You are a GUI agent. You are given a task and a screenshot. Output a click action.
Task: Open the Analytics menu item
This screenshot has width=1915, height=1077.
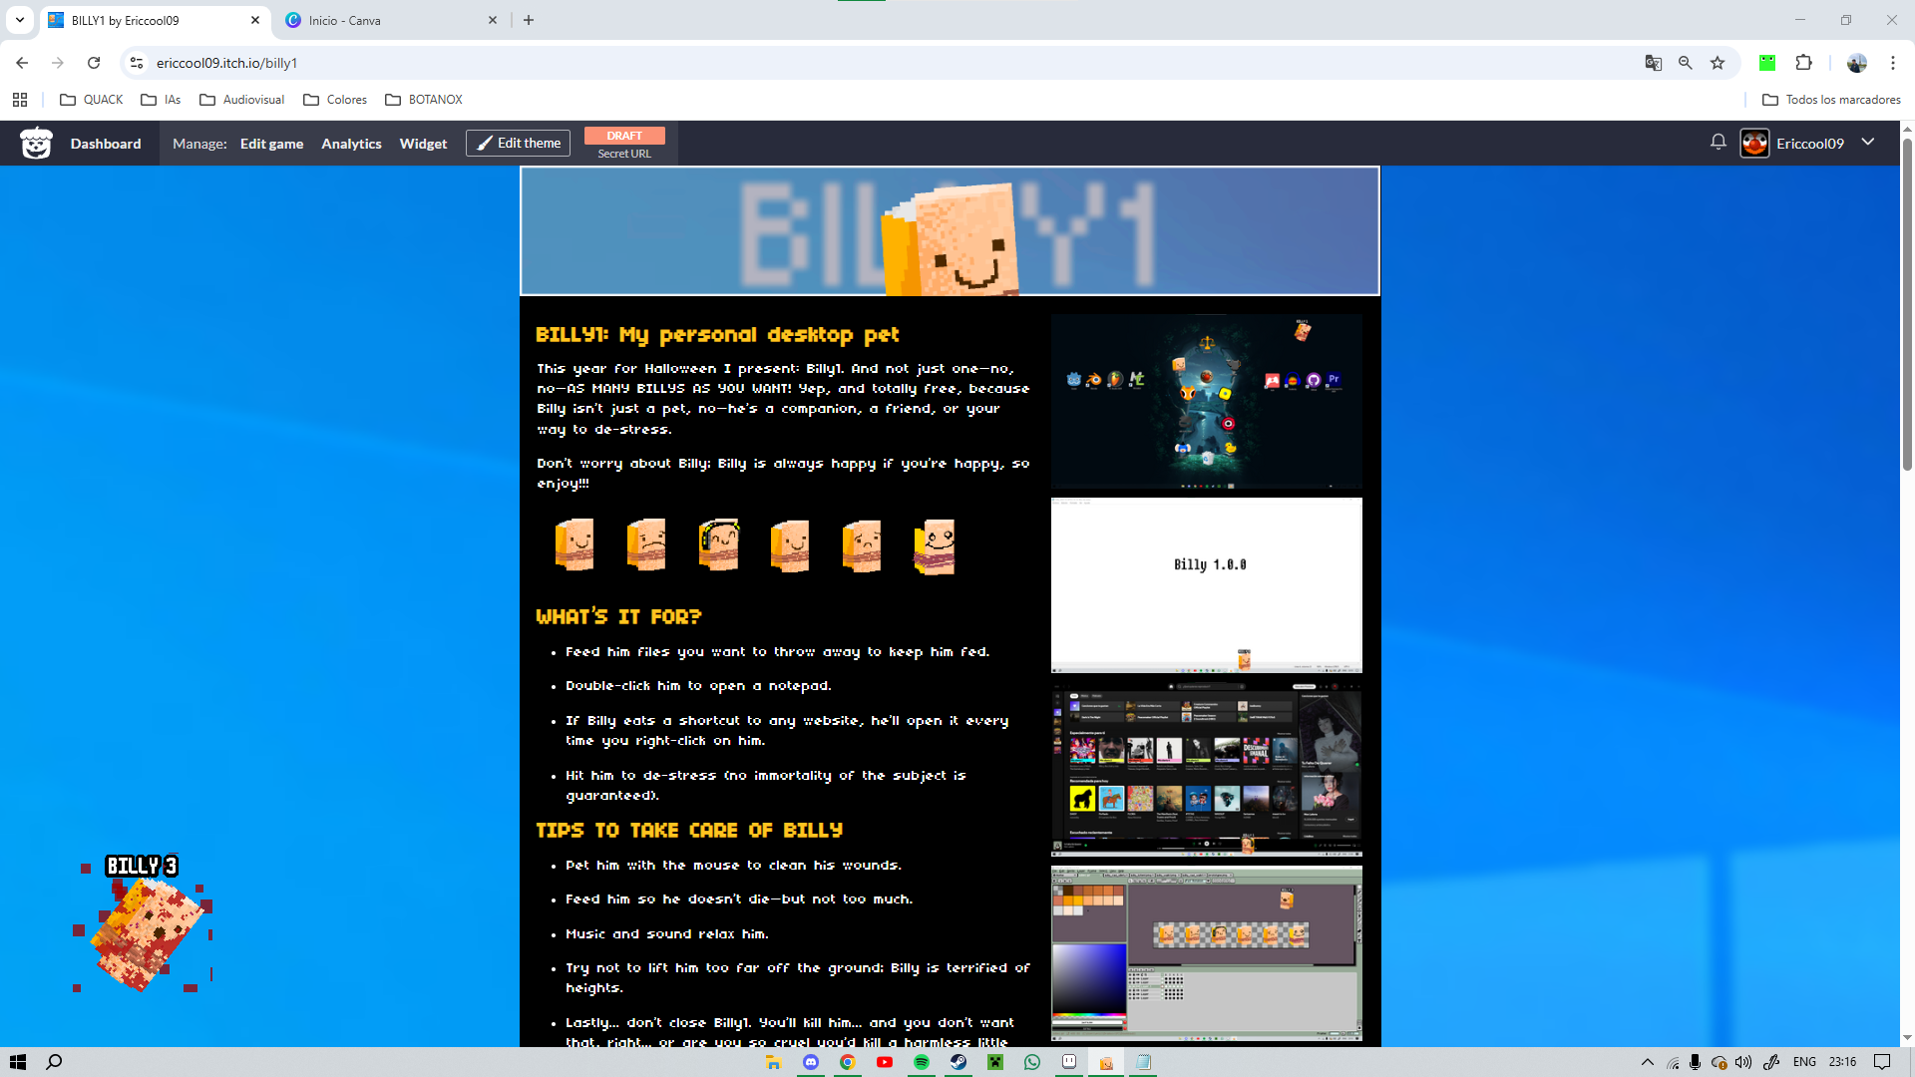pyautogui.click(x=351, y=144)
